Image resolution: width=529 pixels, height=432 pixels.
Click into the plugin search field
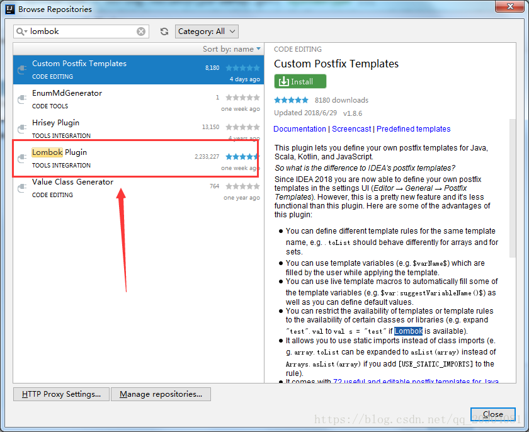click(x=82, y=31)
